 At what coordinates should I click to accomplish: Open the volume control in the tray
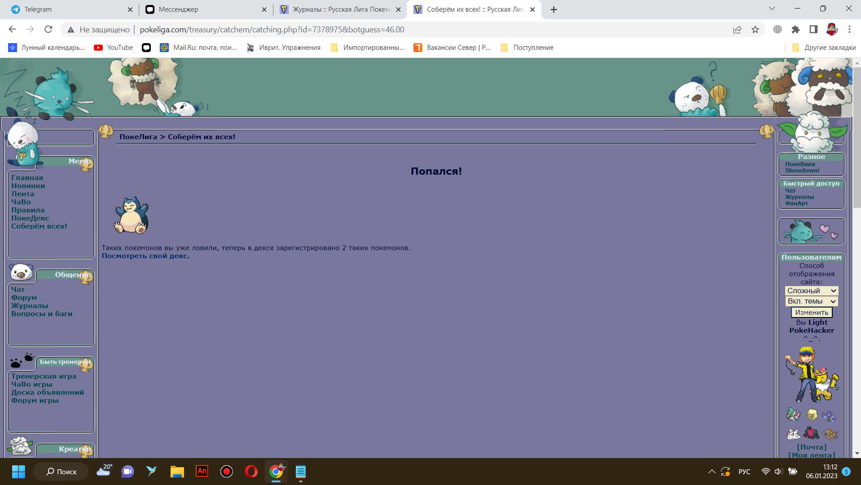[778, 472]
